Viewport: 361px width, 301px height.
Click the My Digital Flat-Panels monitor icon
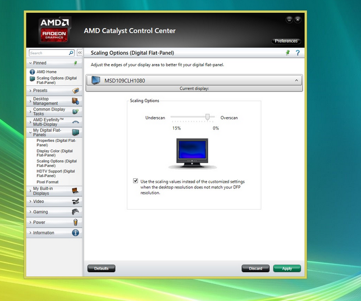pyautogui.click(x=76, y=132)
